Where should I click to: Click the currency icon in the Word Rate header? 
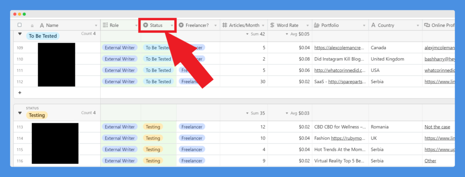click(272, 25)
